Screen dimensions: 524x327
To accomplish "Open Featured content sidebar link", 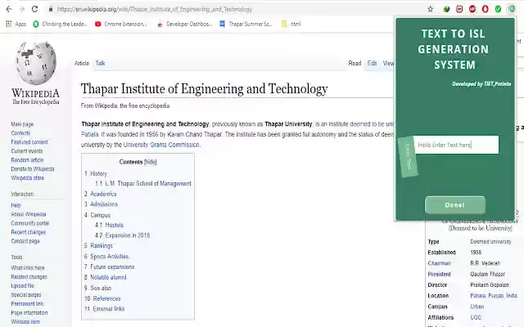I will pos(29,142).
